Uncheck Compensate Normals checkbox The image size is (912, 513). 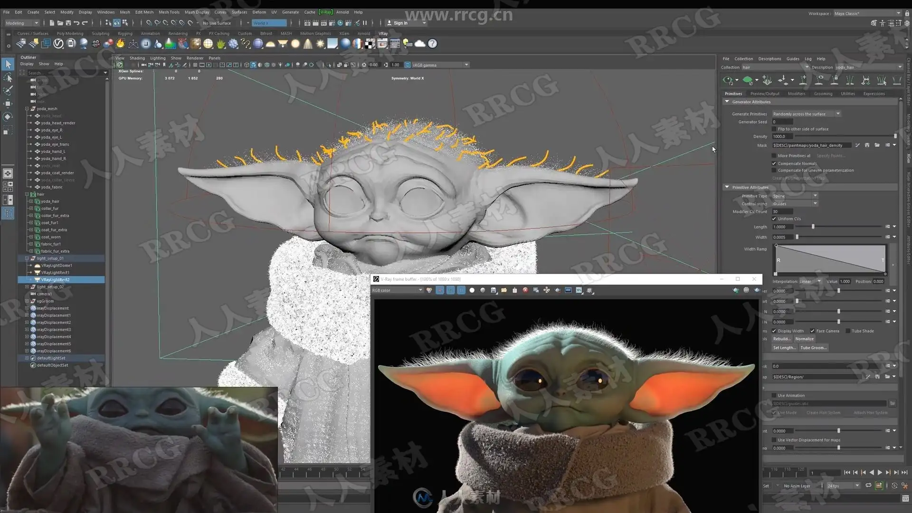point(774,163)
